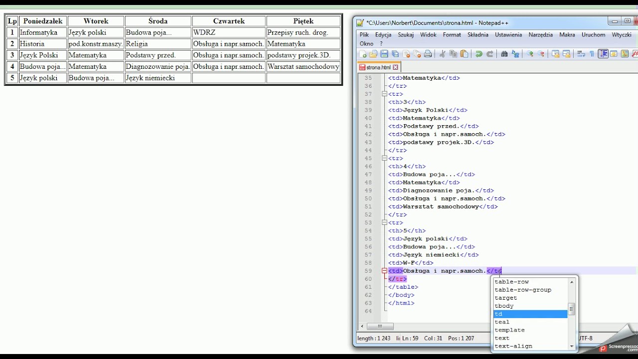Choose 'table-row-group' in the autocomplete list
The width and height of the screenshot is (638, 359).
click(x=530, y=290)
